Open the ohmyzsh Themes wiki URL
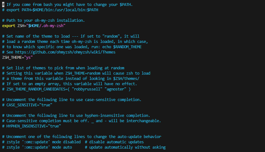The height and width of the screenshot is (152, 265). [65, 52]
